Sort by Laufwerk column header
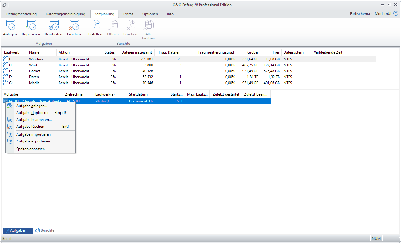 pos(15,52)
